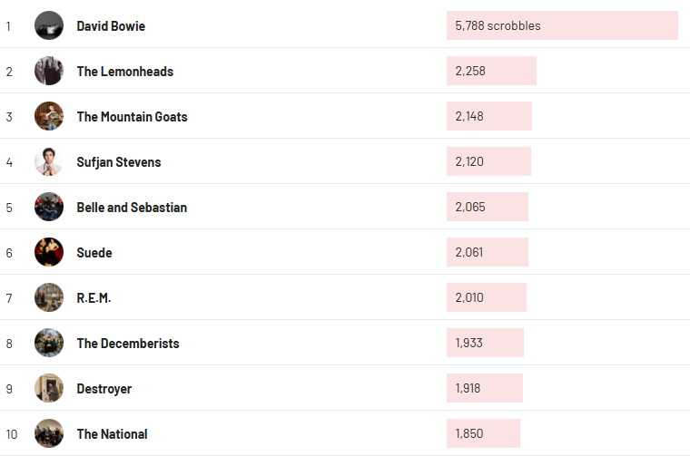Image resolution: width=690 pixels, height=456 pixels.
Task: Click The Lemonheads 2,258 scrobble bar
Action: 491,71
